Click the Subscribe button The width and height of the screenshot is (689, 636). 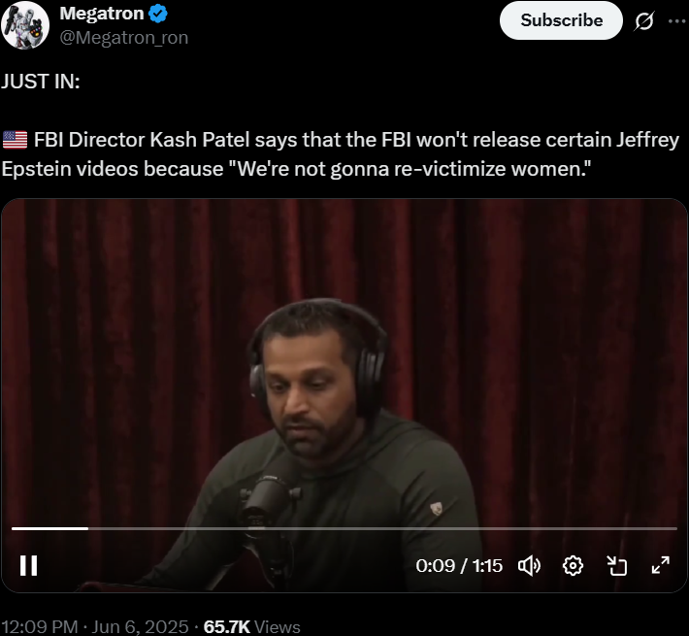coord(561,20)
